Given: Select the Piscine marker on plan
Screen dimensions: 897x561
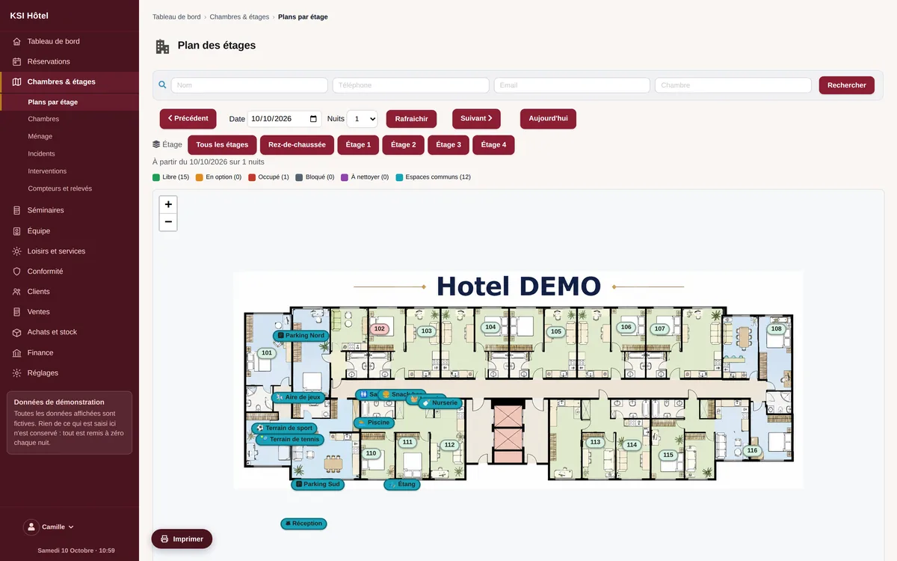Looking at the screenshot, I should [374, 423].
